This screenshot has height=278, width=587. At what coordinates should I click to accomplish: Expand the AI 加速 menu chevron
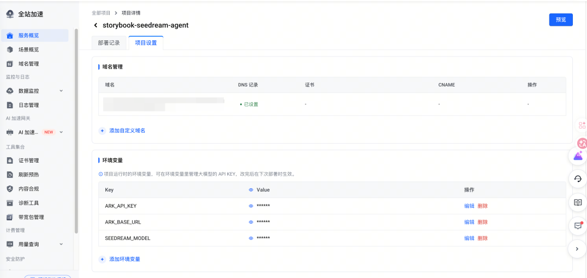pyautogui.click(x=61, y=132)
